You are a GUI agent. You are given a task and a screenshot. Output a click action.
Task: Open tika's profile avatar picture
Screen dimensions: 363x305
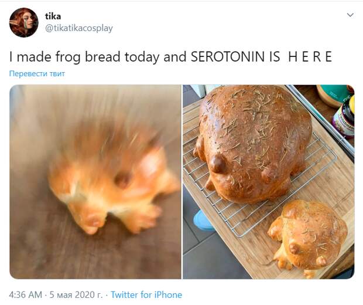coord(23,22)
